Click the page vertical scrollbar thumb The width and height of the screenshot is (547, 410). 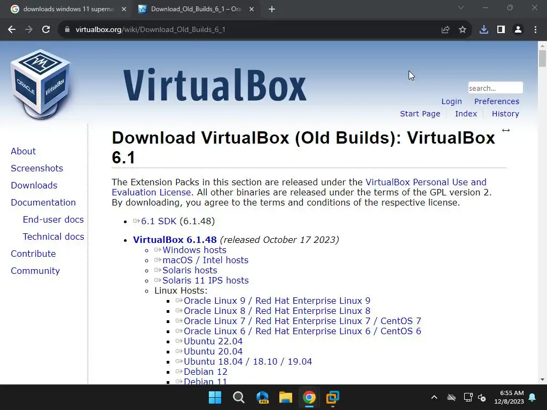(542, 58)
